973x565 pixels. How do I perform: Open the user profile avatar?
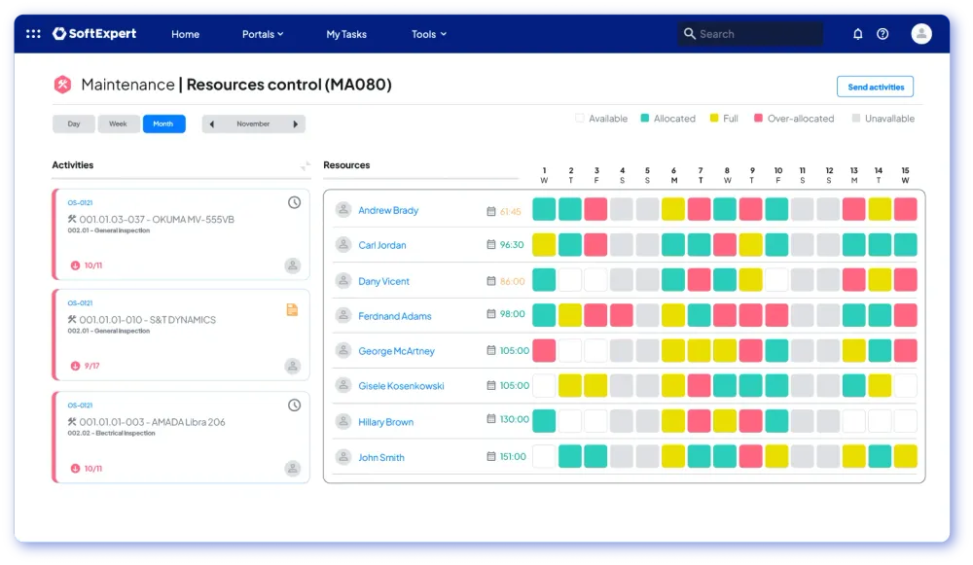[920, 34]
